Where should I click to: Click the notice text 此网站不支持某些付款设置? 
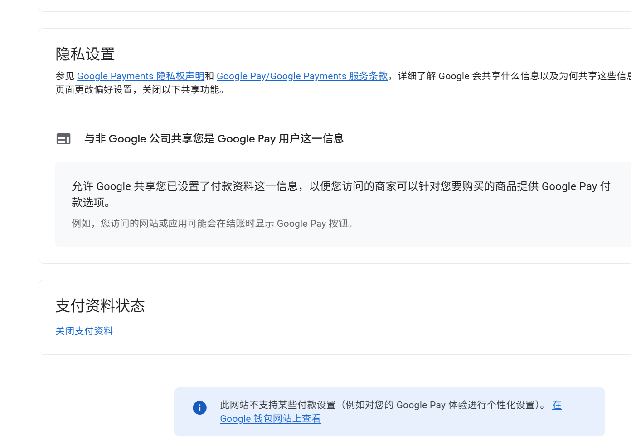(x=278, y=405)
